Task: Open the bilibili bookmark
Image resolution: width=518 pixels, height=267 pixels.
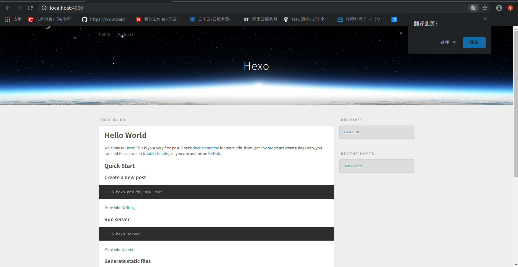Action: click(x=361, y=19)
